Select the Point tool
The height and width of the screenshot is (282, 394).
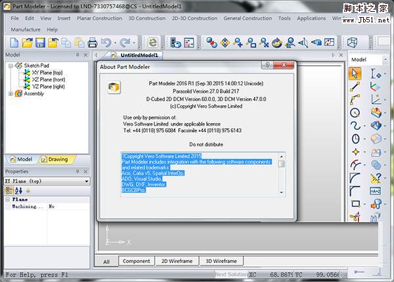[x=355, y=152]
